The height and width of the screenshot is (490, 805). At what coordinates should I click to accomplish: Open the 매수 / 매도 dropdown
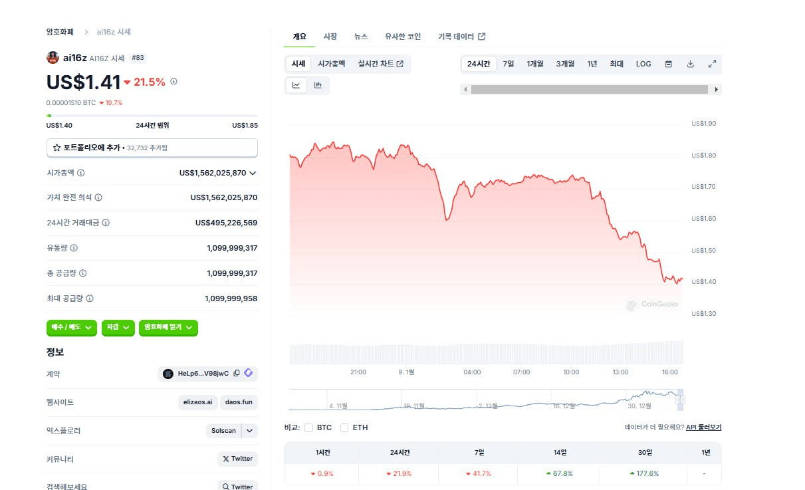click(72, 327)
